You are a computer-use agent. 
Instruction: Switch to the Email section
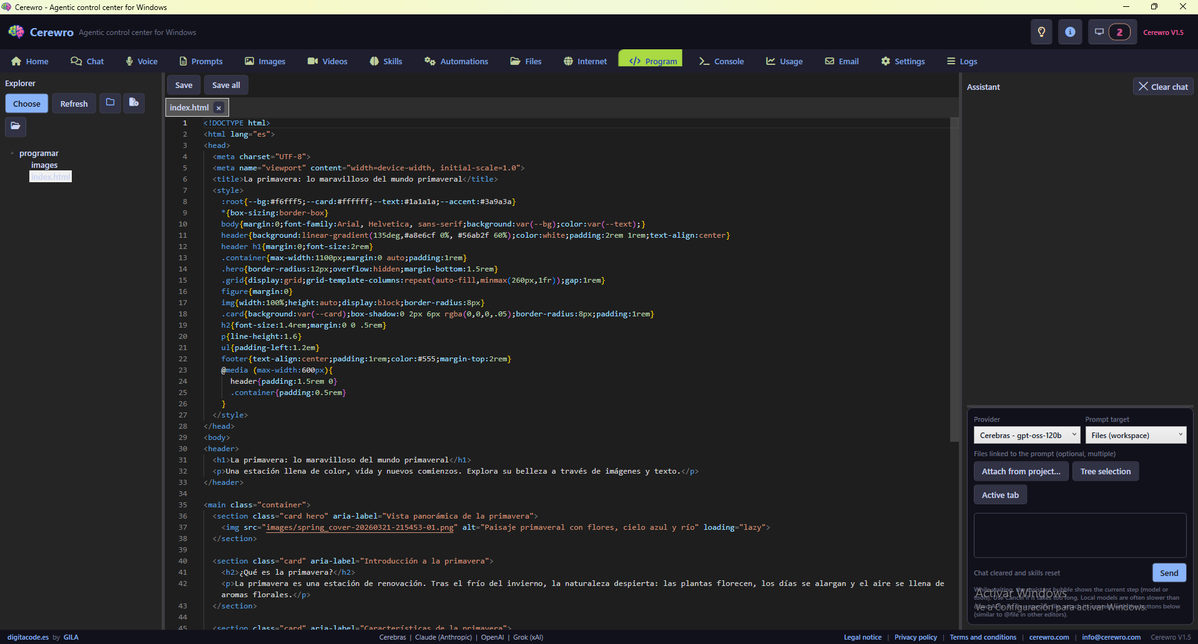(842, 61)
